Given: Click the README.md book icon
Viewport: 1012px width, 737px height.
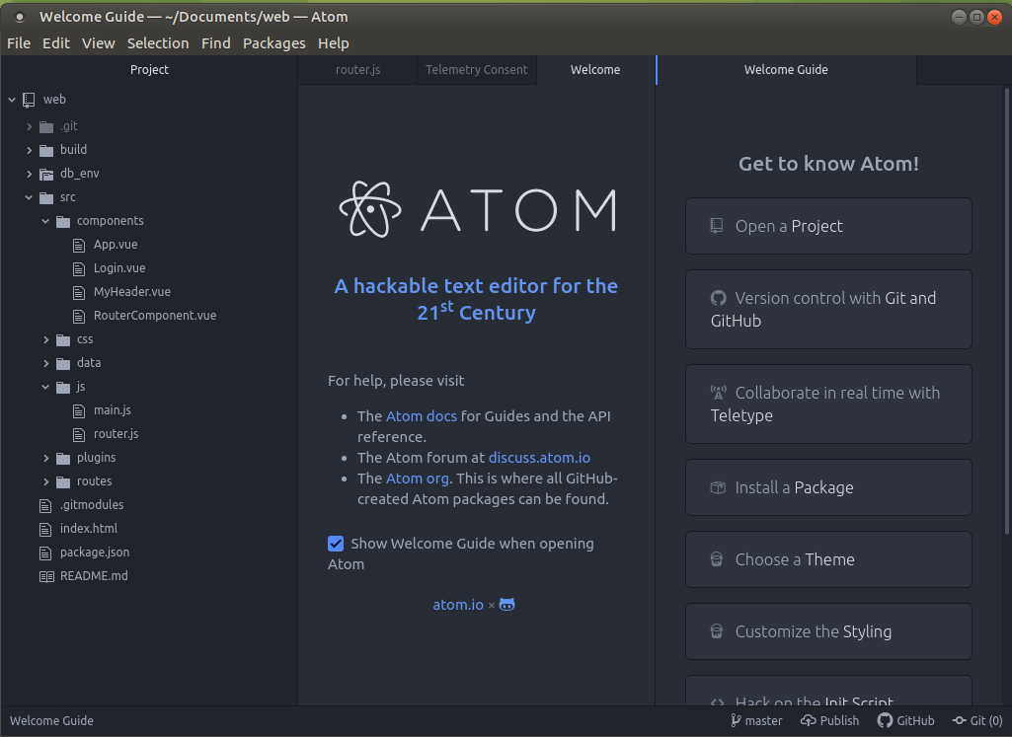Looking at the screenshot, I should (x=46, y=576).
